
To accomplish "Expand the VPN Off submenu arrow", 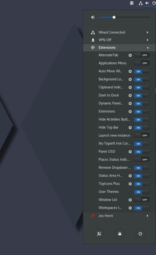I will 147,40.
